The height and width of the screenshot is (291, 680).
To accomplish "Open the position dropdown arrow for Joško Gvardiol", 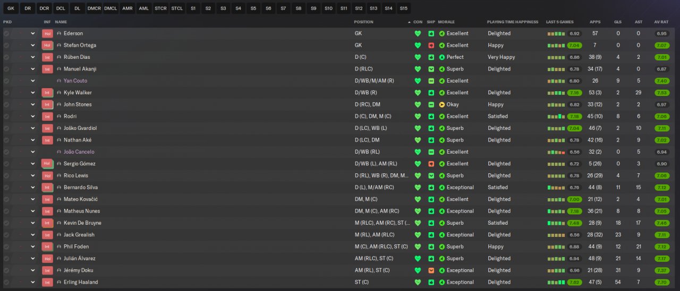I will pos(33,128).
